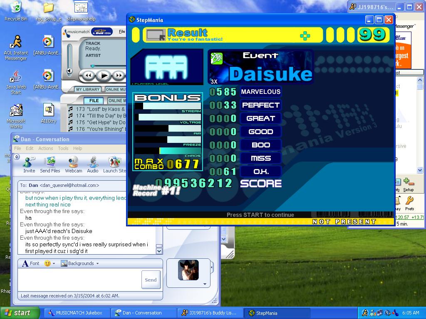Open the first [ANBU-AonE.. media file
Viewport: 426px width, 319px height.
pos(47,45)
